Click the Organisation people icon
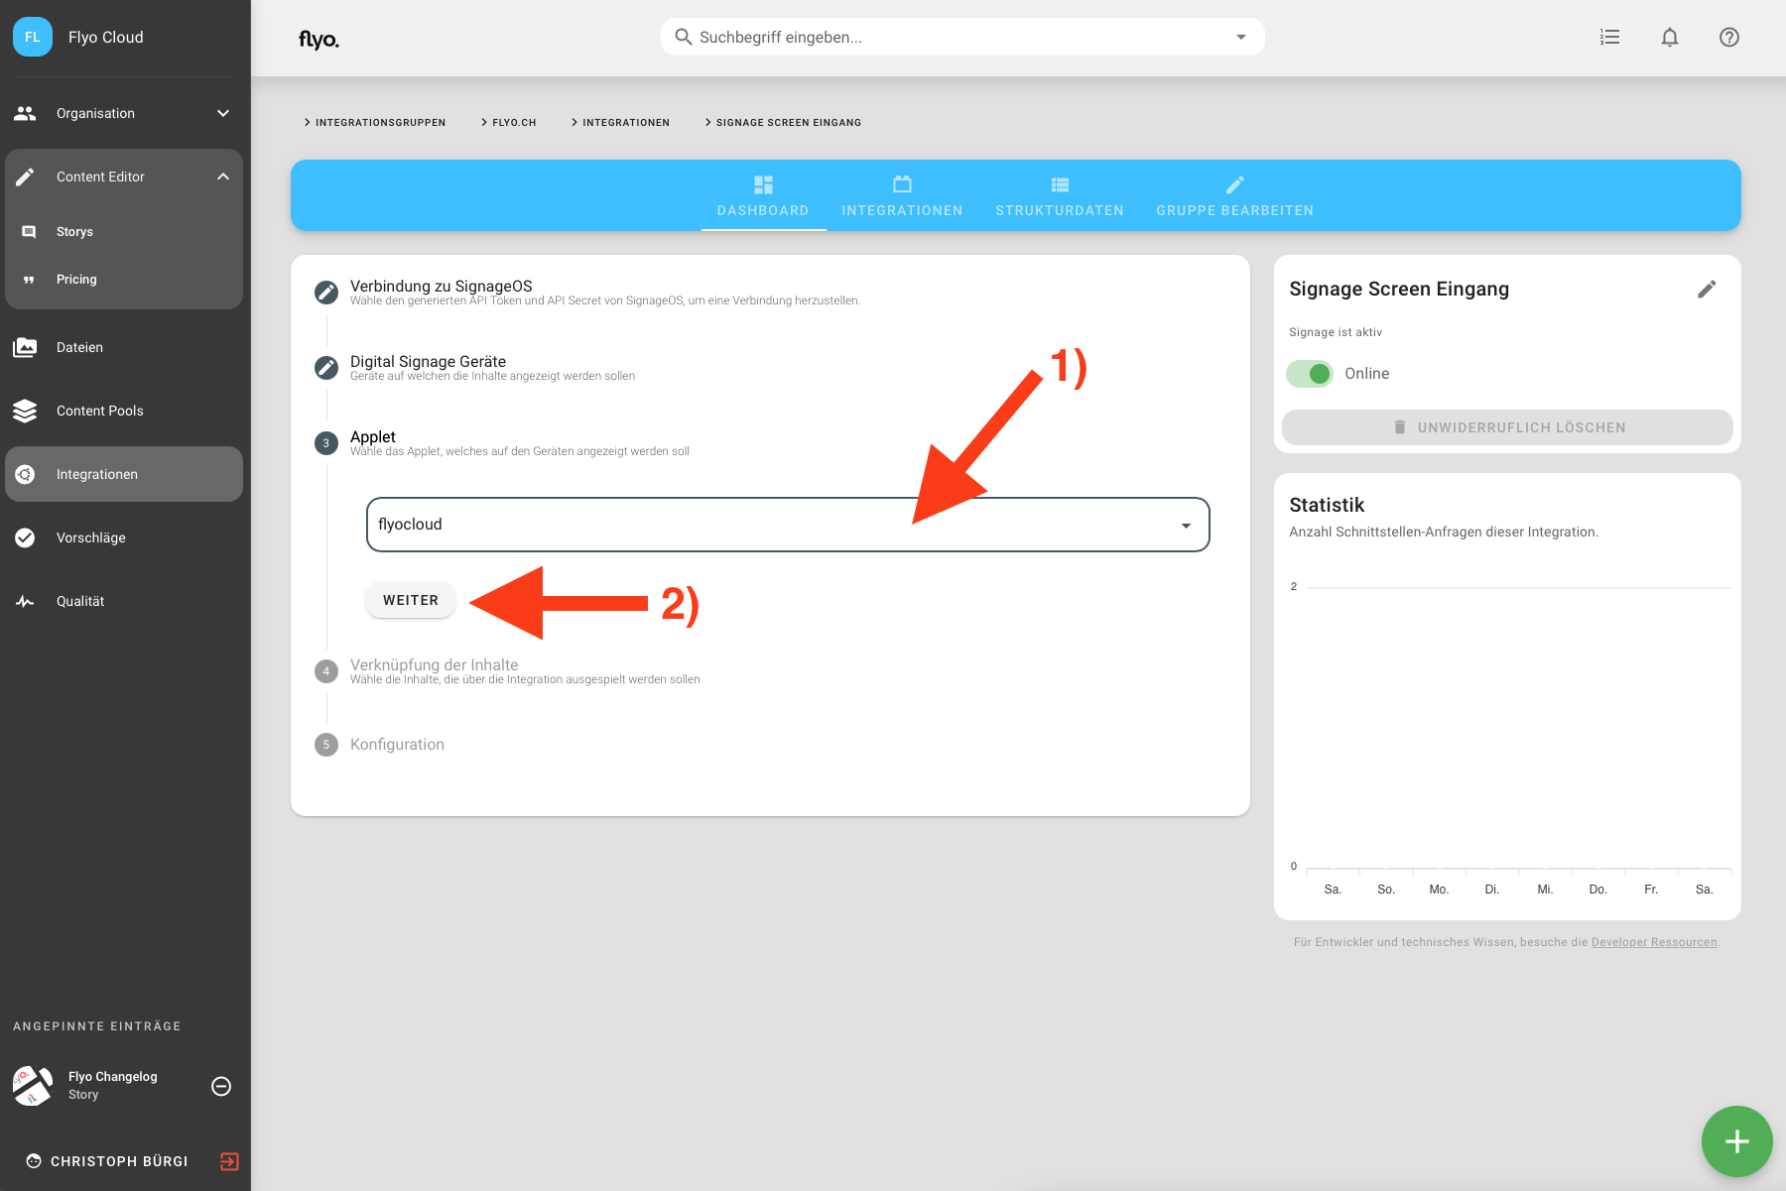 [x=25, y=113]
